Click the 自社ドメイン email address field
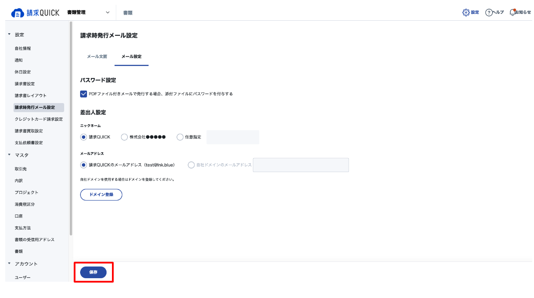534x298 pixels. point(301,165)
